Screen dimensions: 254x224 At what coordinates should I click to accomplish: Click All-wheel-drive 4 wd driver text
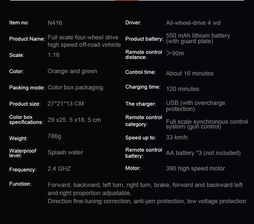click(x=193, y=23)
